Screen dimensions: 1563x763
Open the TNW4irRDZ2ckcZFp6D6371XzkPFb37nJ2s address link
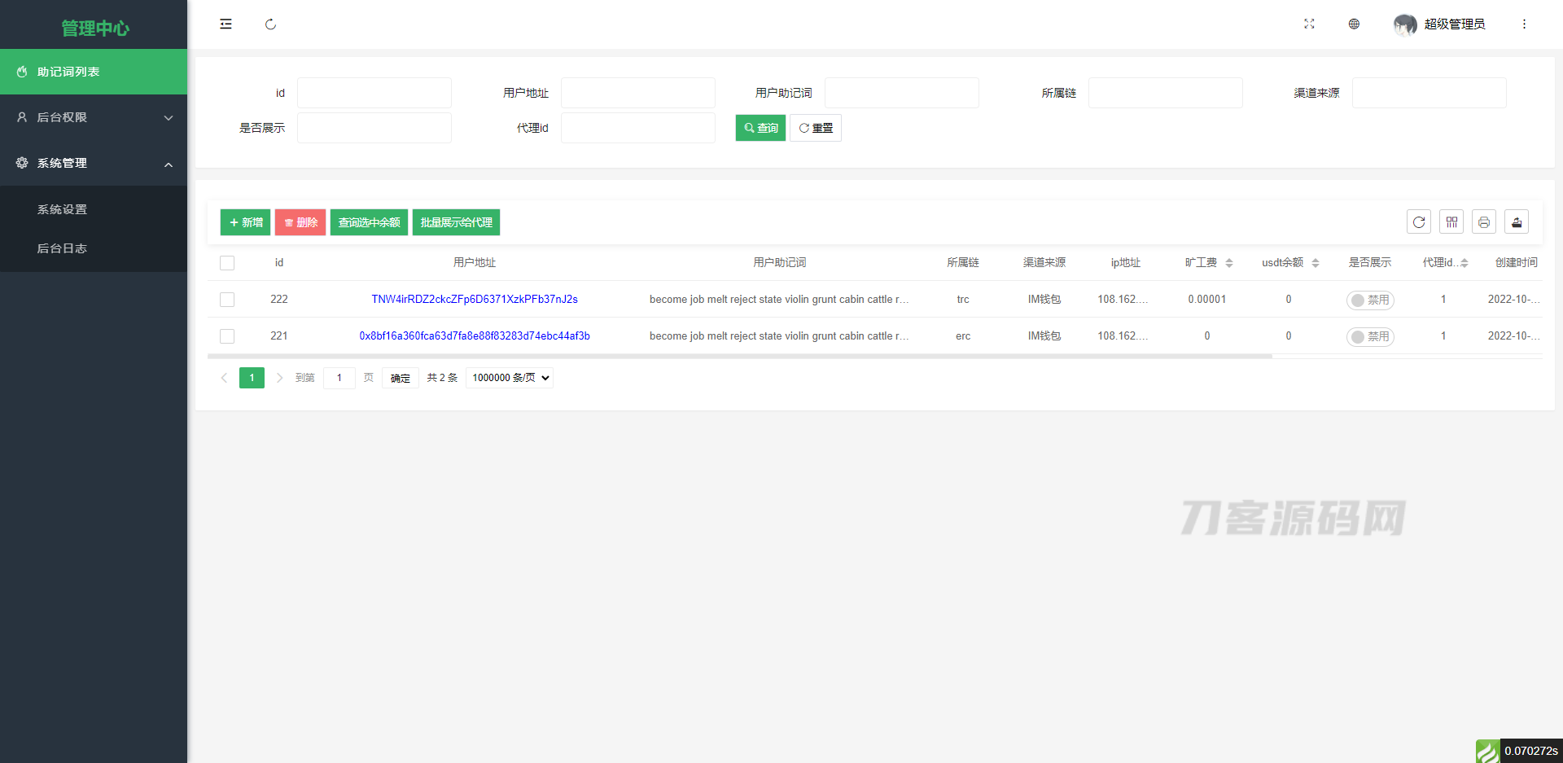coord(475,300)
